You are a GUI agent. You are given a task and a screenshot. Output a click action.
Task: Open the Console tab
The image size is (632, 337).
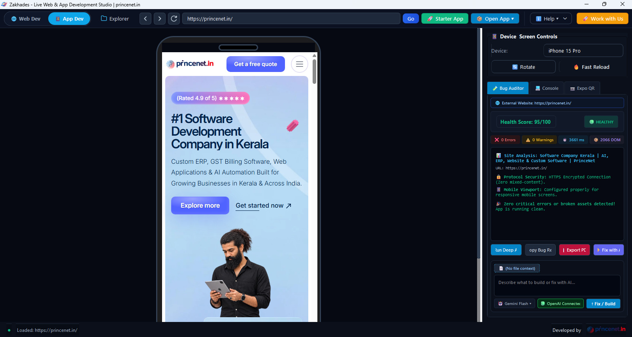point(547,88)
